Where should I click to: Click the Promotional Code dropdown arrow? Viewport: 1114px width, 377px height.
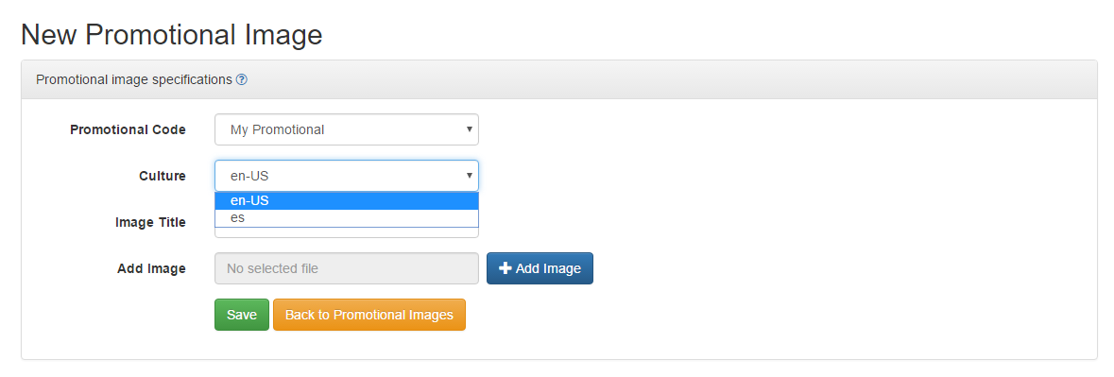click(x=469, y=129)
